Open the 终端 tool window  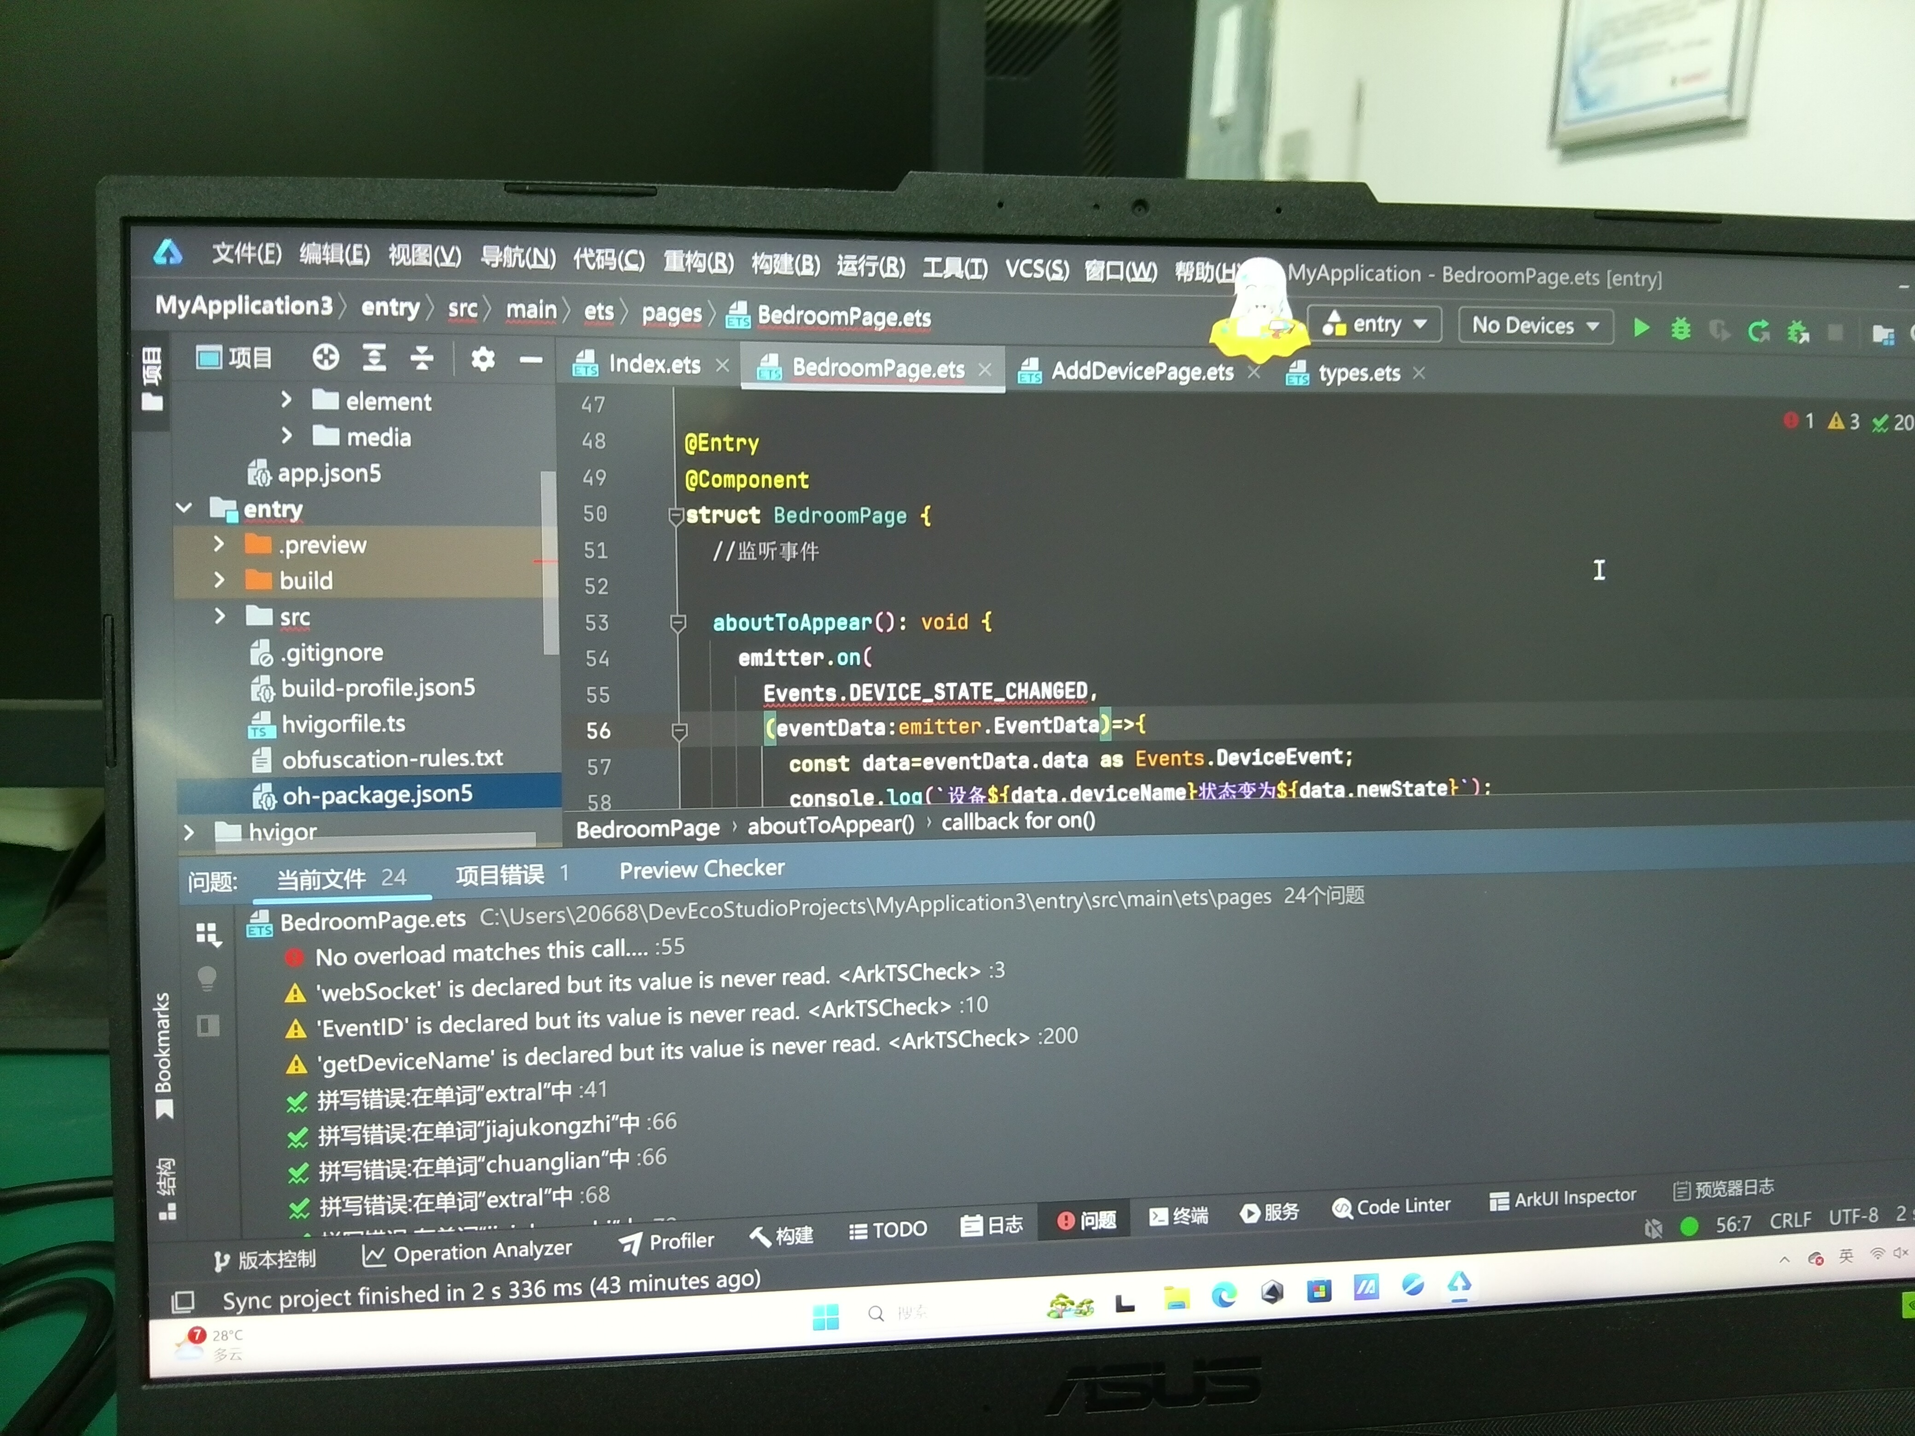1178,1216
